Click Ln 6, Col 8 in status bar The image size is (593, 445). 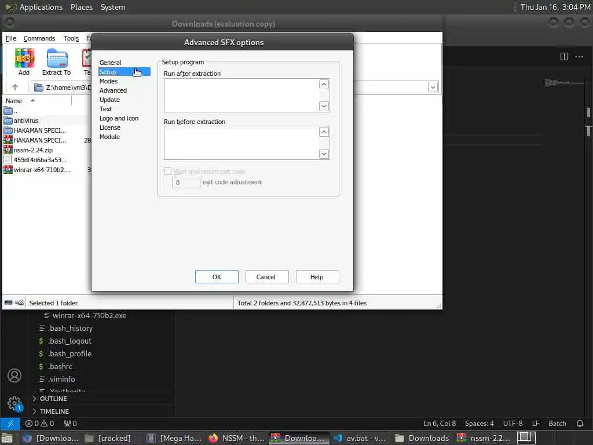click(x=440, y=424)
